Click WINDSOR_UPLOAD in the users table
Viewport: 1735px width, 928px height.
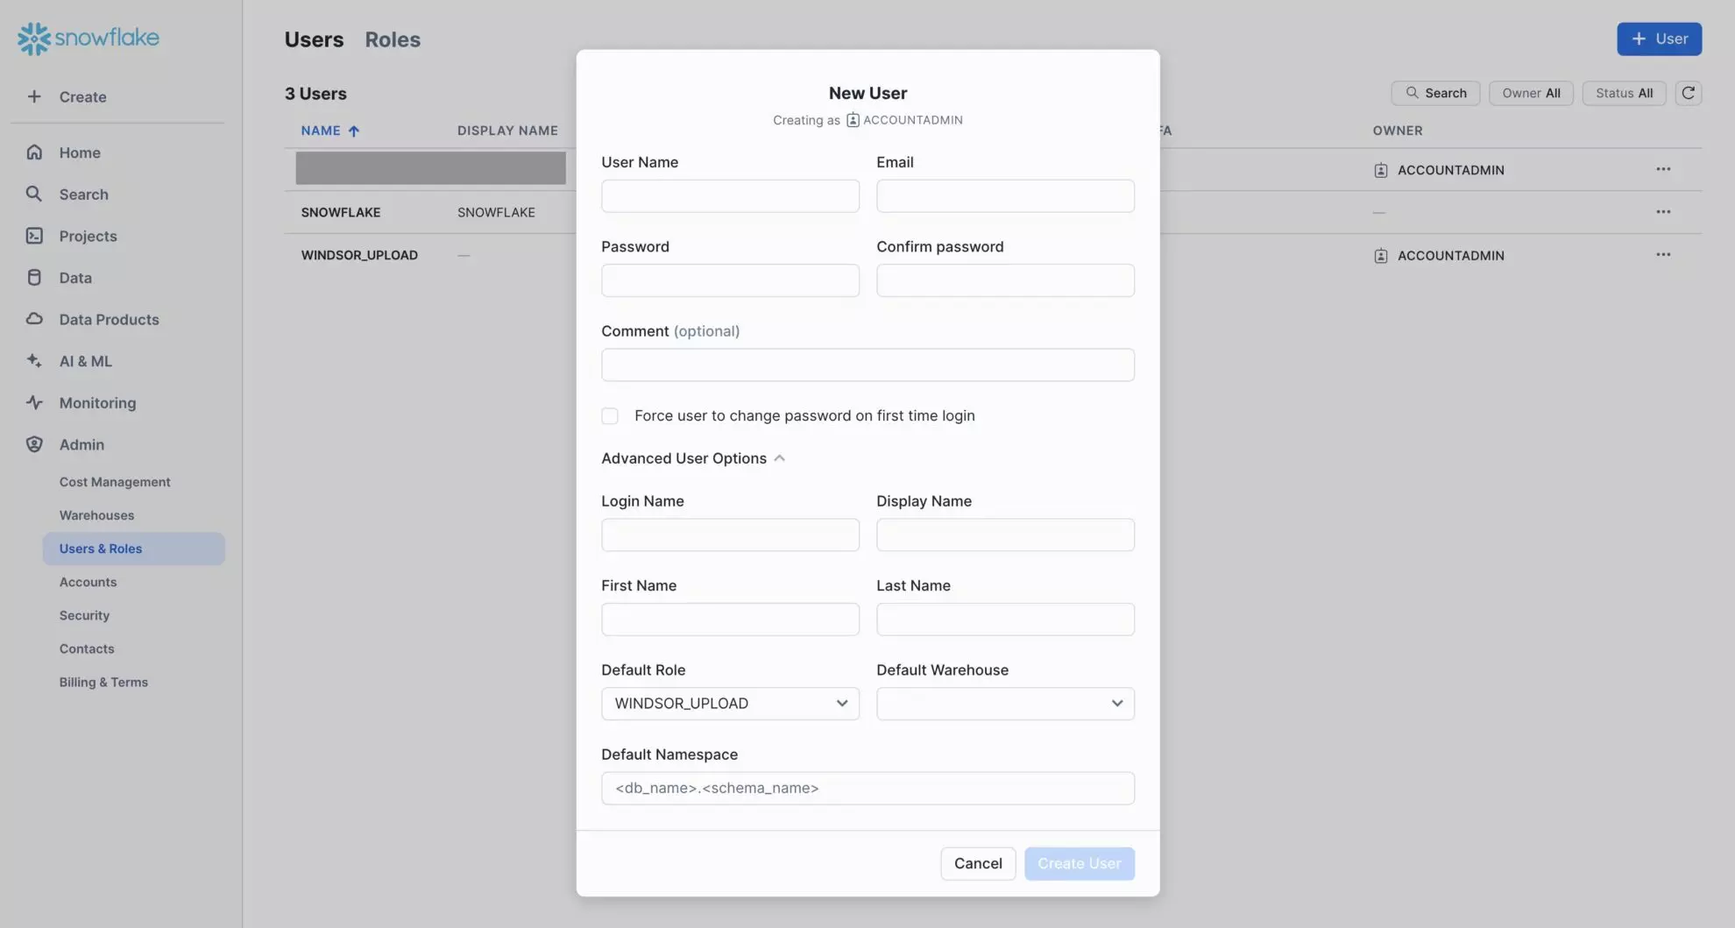(x=359, y=256)
